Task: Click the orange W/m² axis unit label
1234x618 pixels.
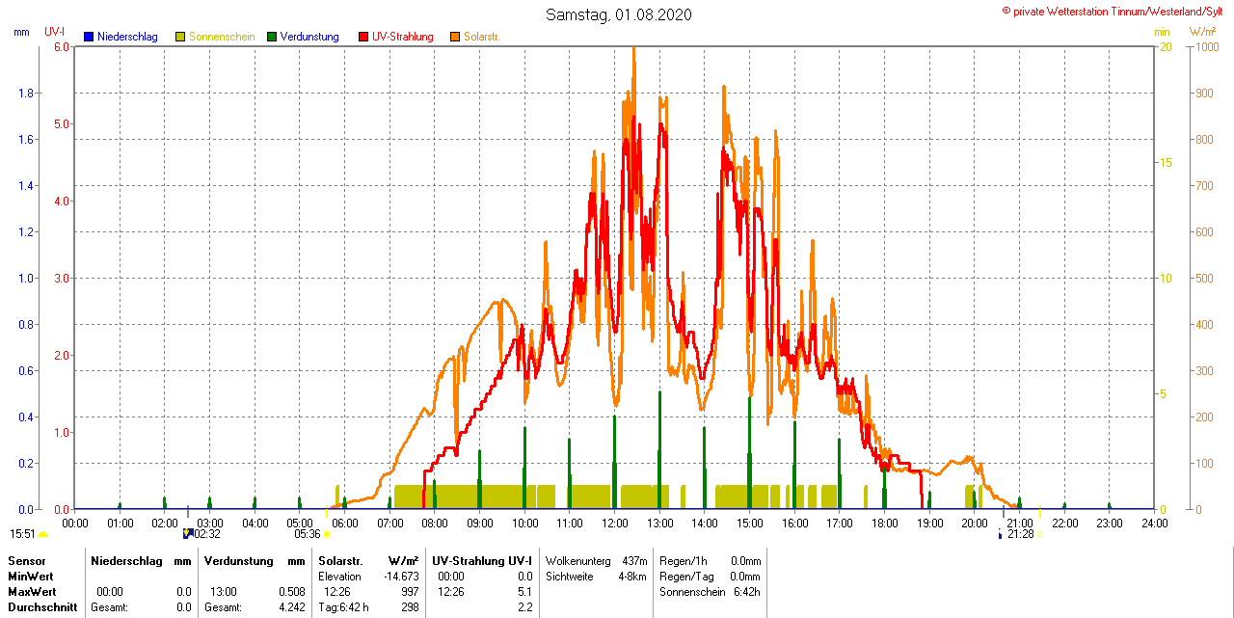Action: click(x=1202, y=32)
